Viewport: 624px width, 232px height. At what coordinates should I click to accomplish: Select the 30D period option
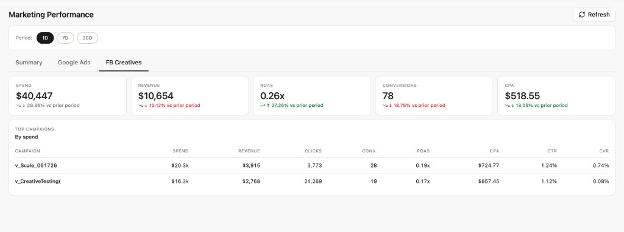click(x=87, y=38)
